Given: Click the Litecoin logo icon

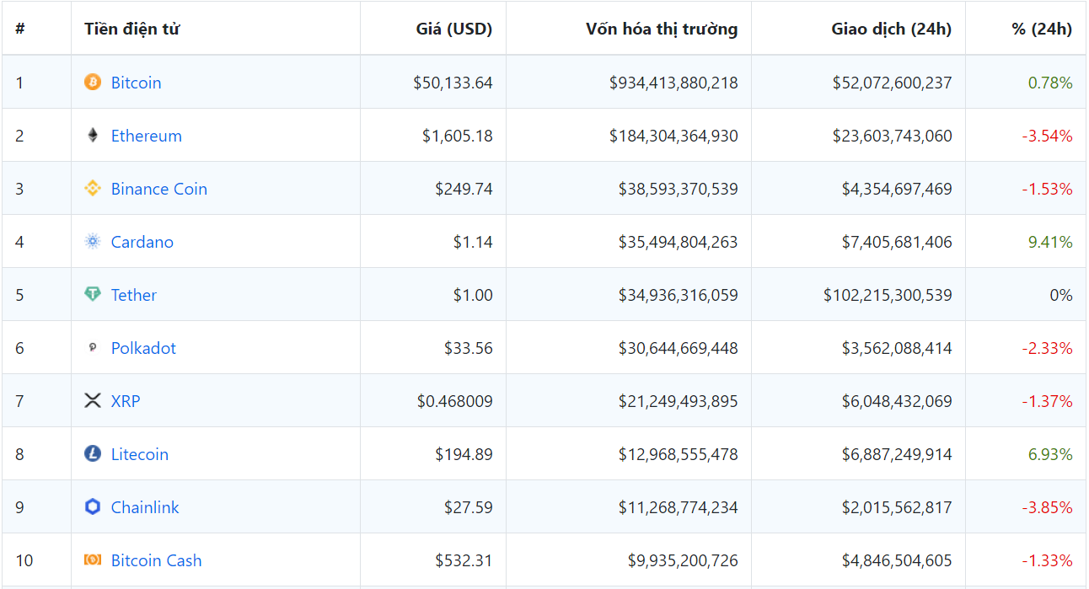Looking at the screenshot, I should (93, 453).
